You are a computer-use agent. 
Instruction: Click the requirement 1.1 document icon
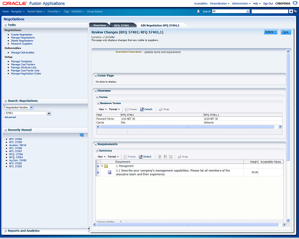pyautogui.click(x=110, y=172)
